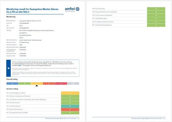Click the red E segment of overall rating bar
Viewport: 172px width, 122px height.
(x=61, y=84)
